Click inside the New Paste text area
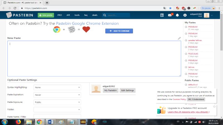 click(94, 59)
